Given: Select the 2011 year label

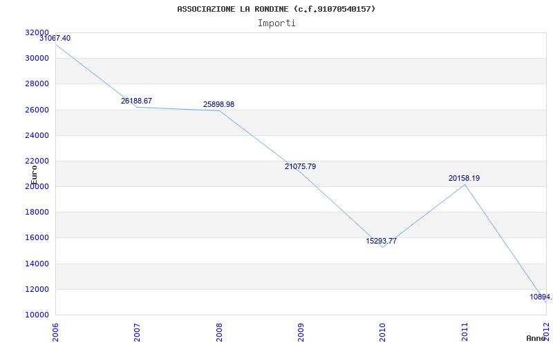Looking at the screenshot, I should 465,332.
